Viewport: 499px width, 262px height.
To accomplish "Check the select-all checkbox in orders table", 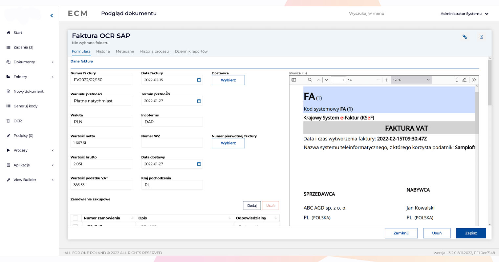I will (76, 218).
